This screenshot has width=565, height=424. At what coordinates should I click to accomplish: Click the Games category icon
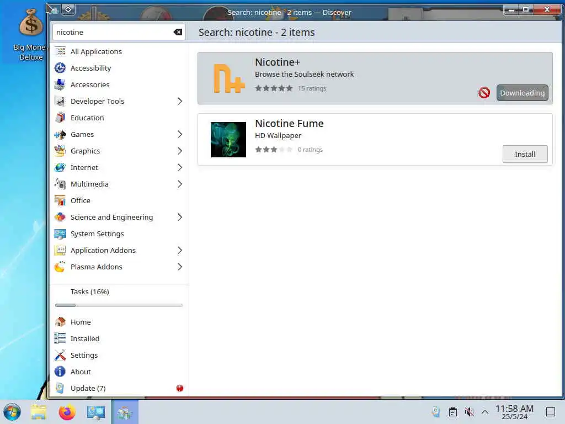click(60, 135)
